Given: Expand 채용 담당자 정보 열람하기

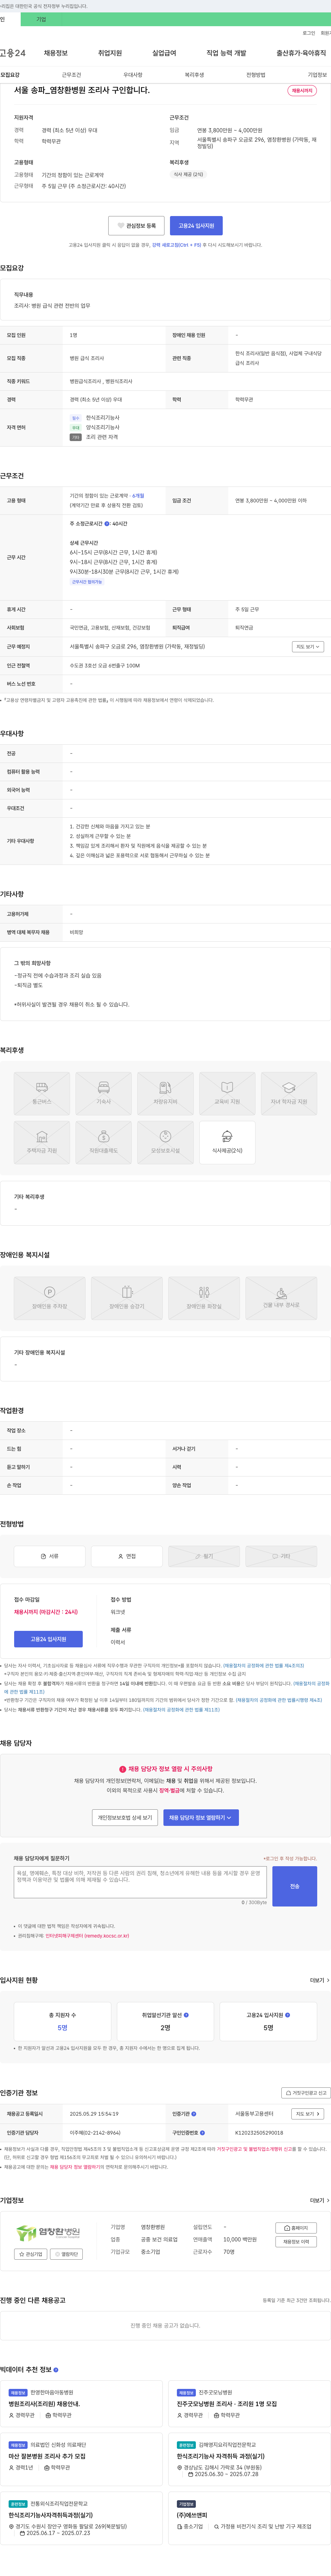Looking at the screenshot, I should click(x=201, y=1818).
